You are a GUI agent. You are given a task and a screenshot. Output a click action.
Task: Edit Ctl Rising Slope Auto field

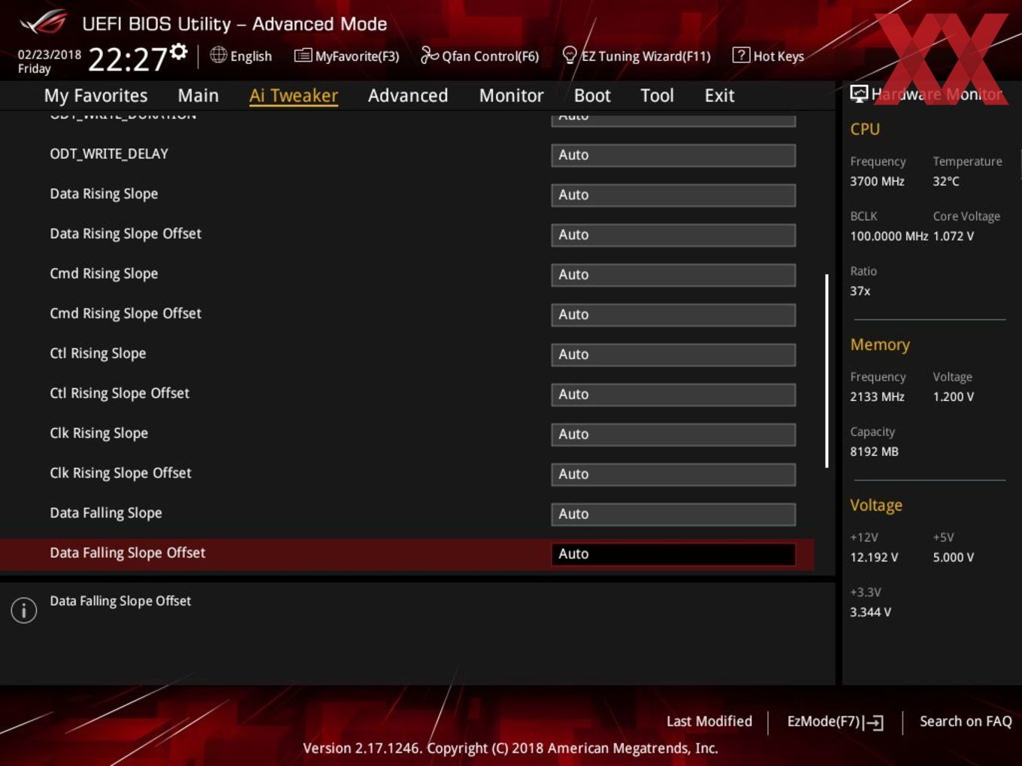[x=673, y=354]
